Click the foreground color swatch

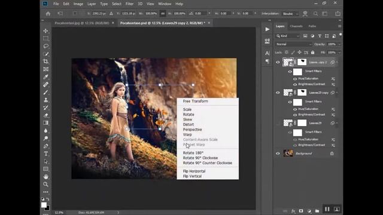pos(44,205)
